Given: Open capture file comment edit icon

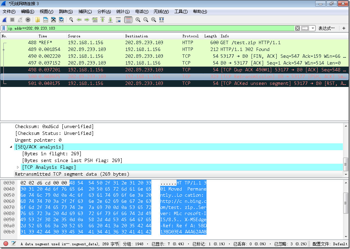Looking at the screenshot, I should [x=14, y=244].
